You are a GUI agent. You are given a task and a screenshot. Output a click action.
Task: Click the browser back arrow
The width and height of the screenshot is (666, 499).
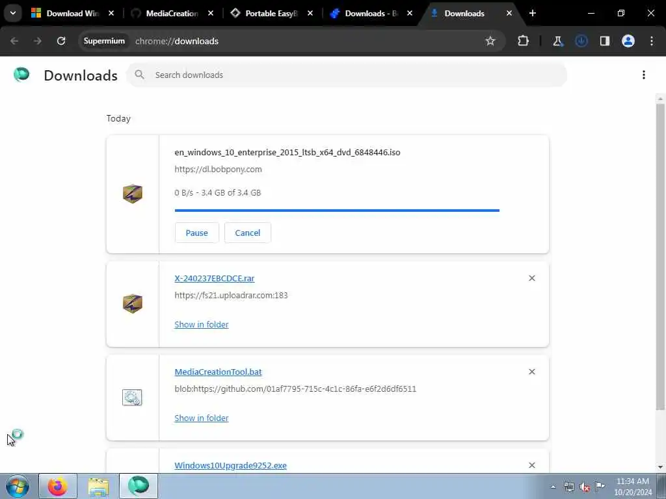point(14,41)
